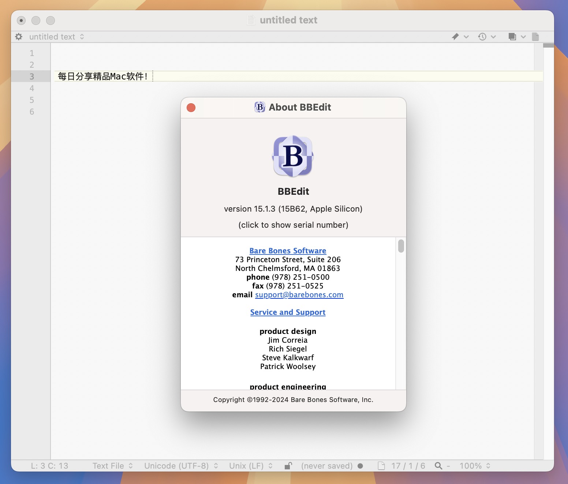Open the untitled text document popup in navigation bar
The height and width of the screenshot is (484, 568).
[x=57, y=37]
